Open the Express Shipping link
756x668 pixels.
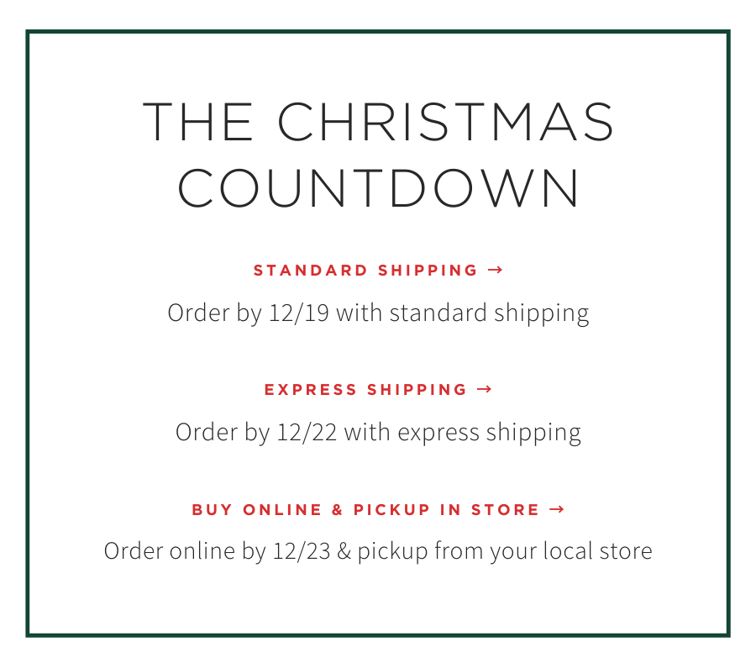point(378,389)
